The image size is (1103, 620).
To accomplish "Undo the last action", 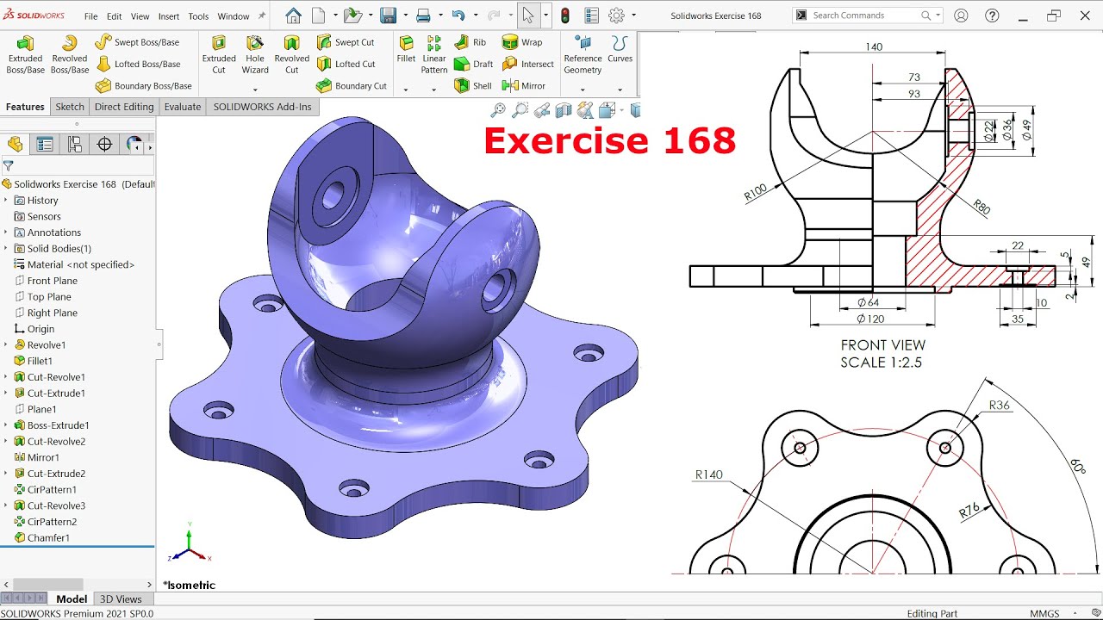I will tap(458, 15).
